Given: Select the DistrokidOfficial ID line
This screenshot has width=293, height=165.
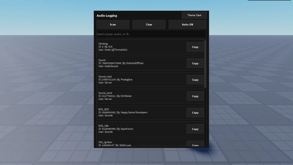Looking at the screenshot, I should (x=121, y=63).
